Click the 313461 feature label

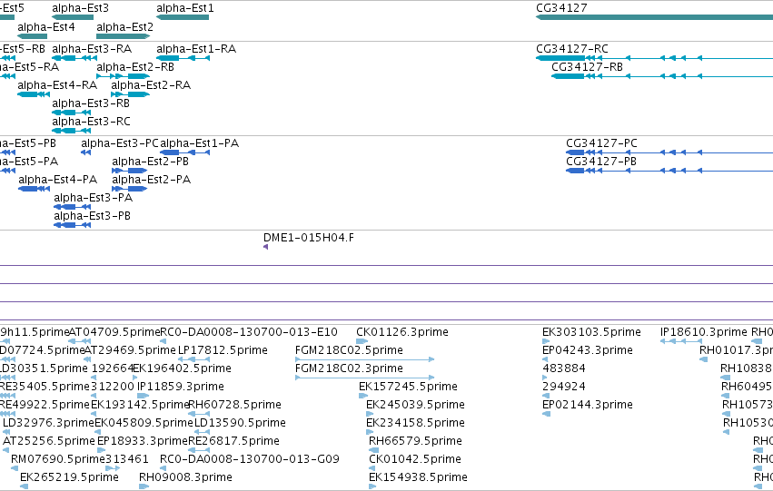tap(127, 460)
